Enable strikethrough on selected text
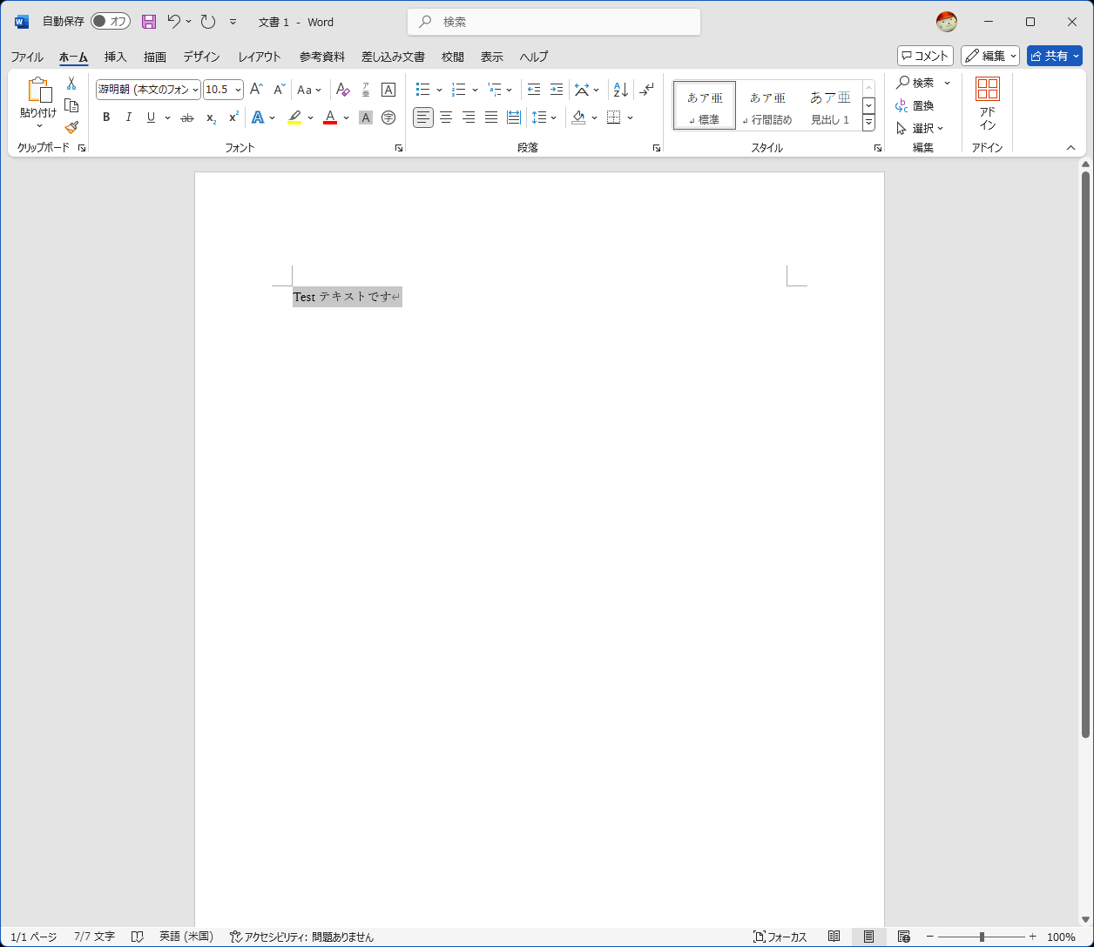This screenshot has width=1094, height=947. pyautogui.click(x=186, y=117)
